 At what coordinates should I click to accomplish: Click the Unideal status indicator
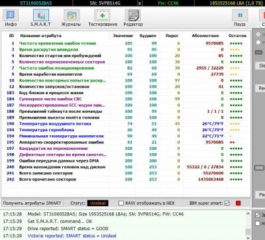click(97, 203)
